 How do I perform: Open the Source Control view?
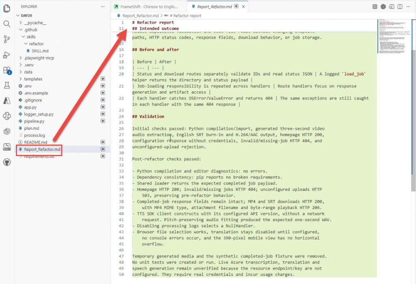point(7,39)
